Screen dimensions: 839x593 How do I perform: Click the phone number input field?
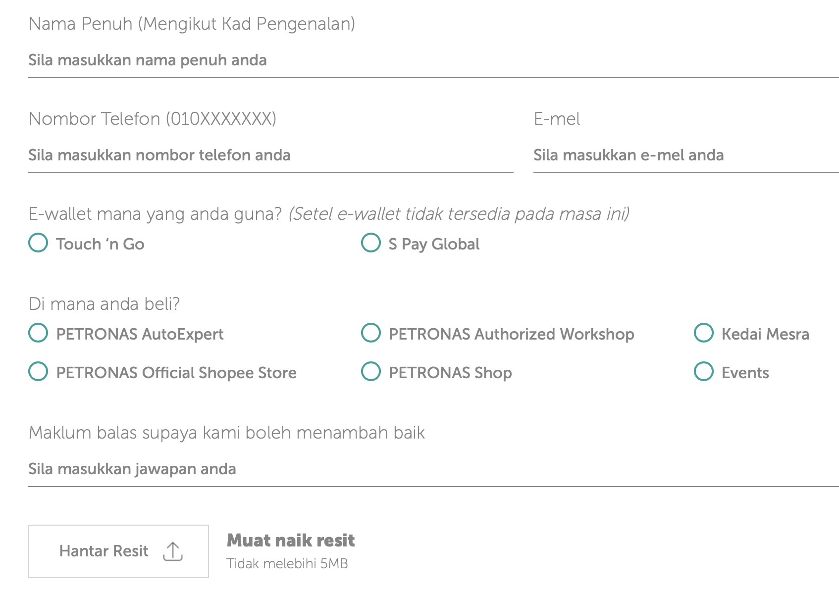270,155
